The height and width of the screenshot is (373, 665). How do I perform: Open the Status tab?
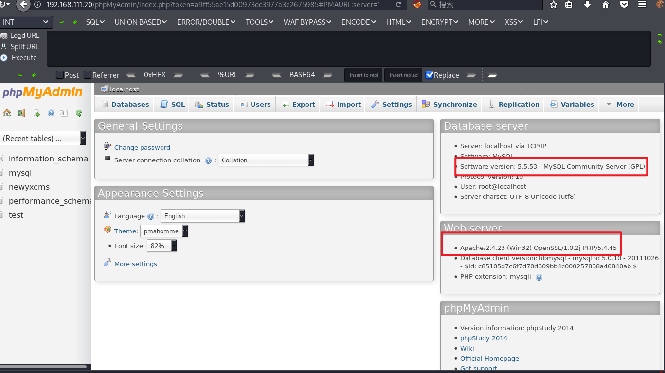[x=212, y=104]
